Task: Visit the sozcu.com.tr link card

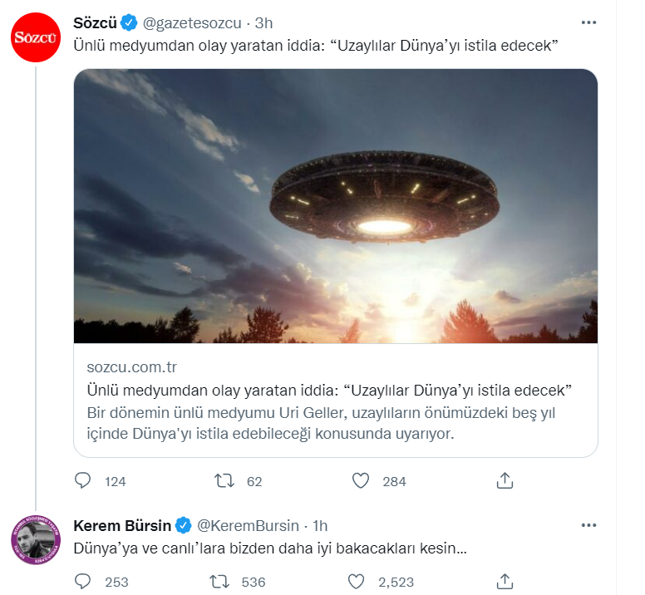Action: [x=336, y=401]
